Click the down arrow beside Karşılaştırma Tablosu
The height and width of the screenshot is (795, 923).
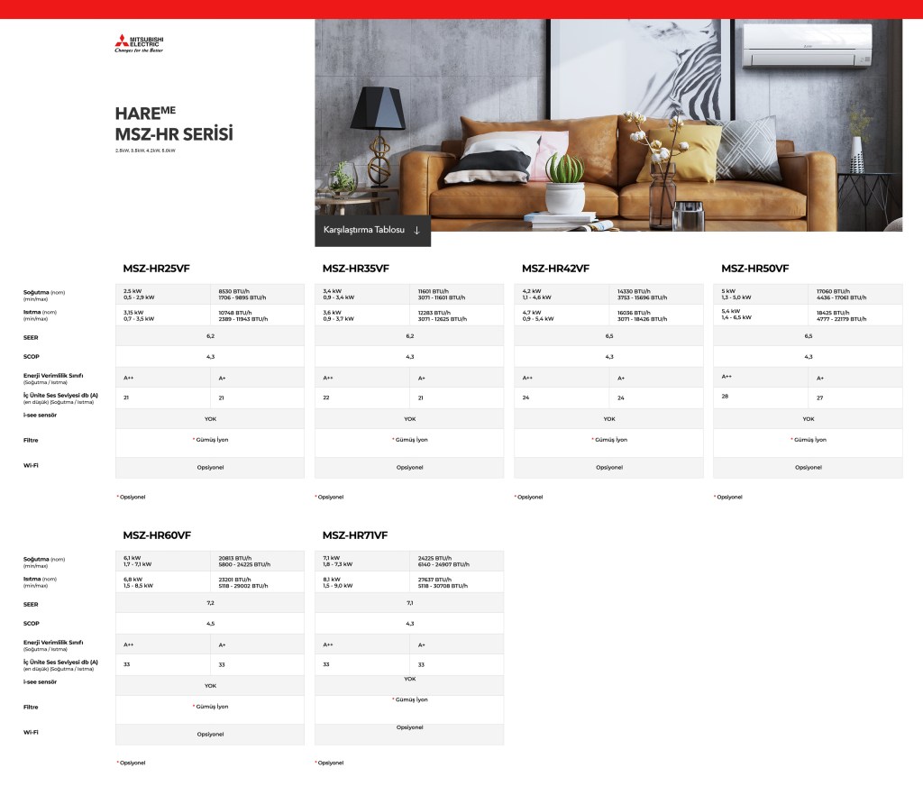pyautogui.click(x=416, y=230)
